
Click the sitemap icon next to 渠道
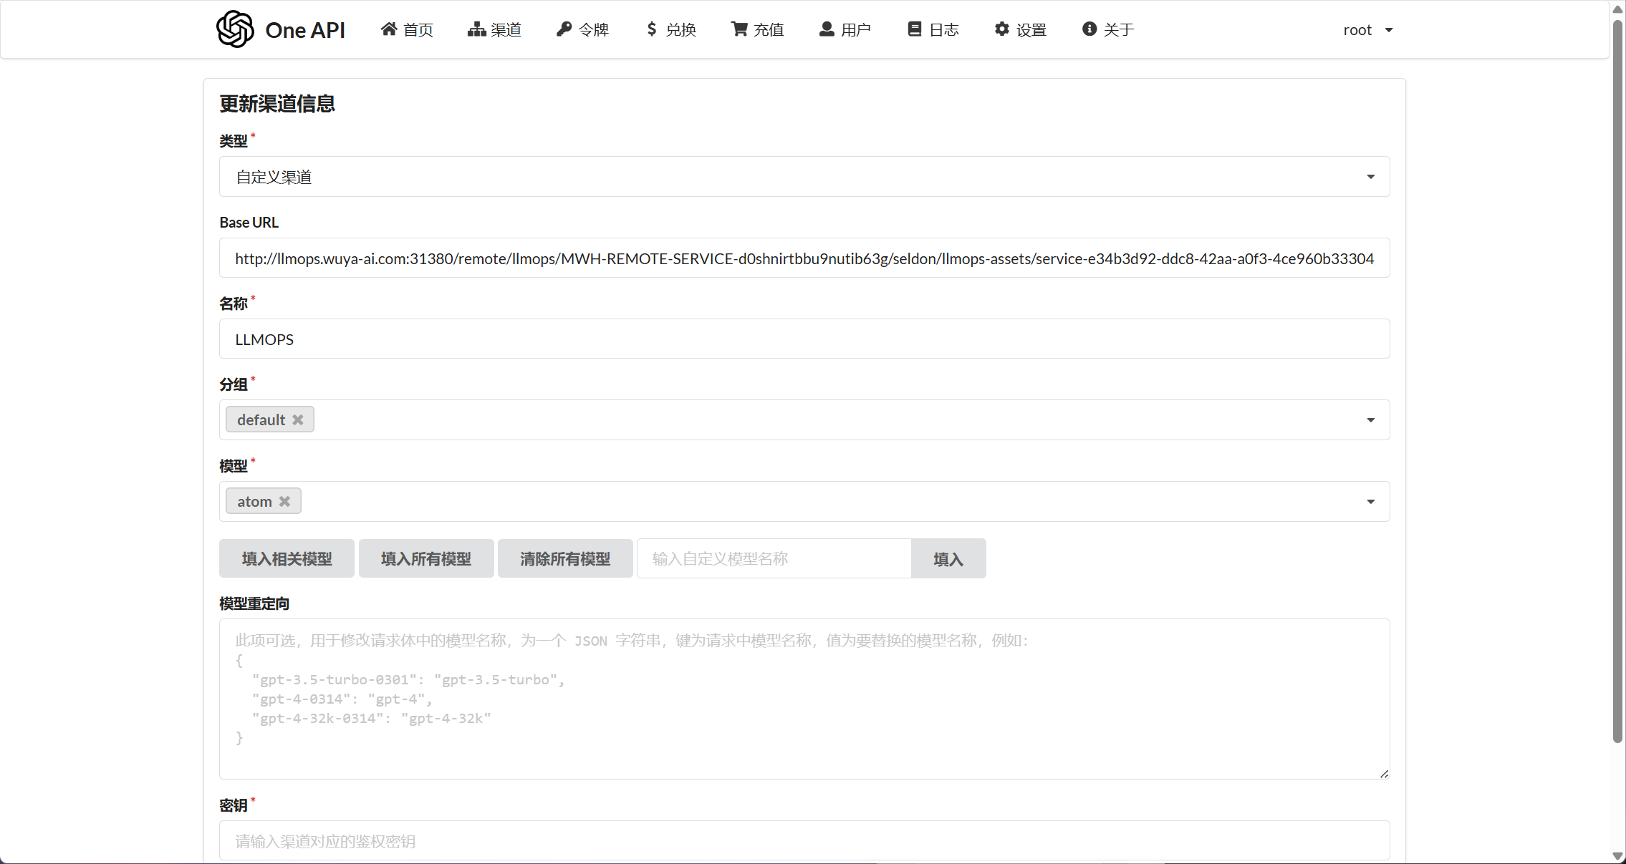(476, 29)
